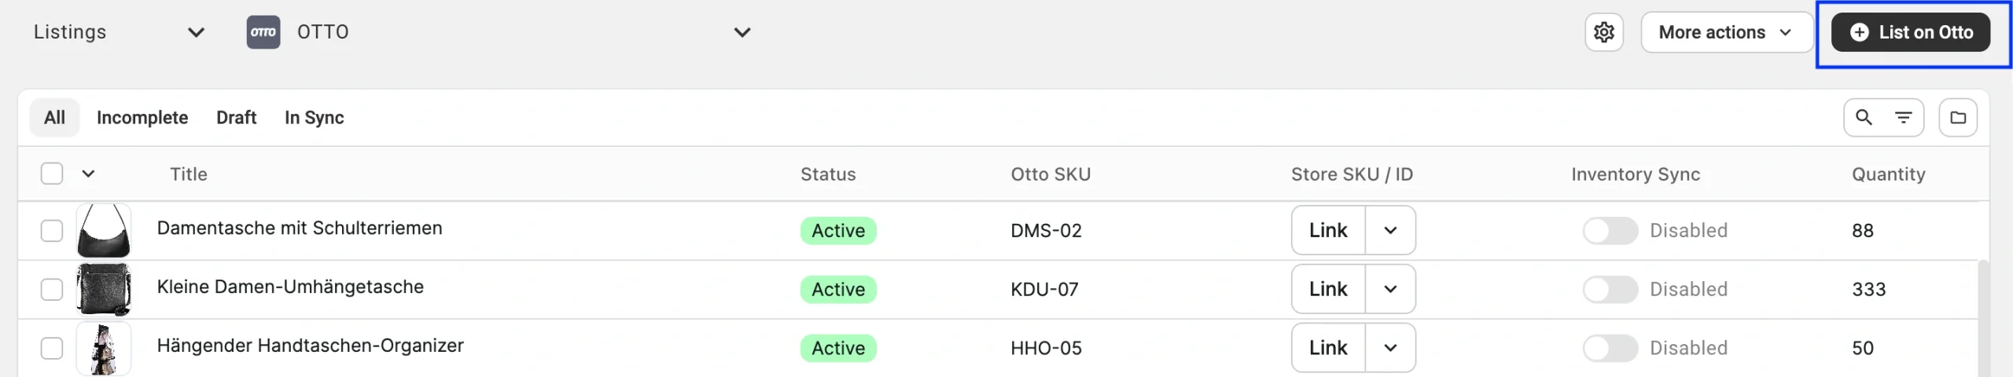
Task: Open the filter lines icon
Action: coord(1904,118)
